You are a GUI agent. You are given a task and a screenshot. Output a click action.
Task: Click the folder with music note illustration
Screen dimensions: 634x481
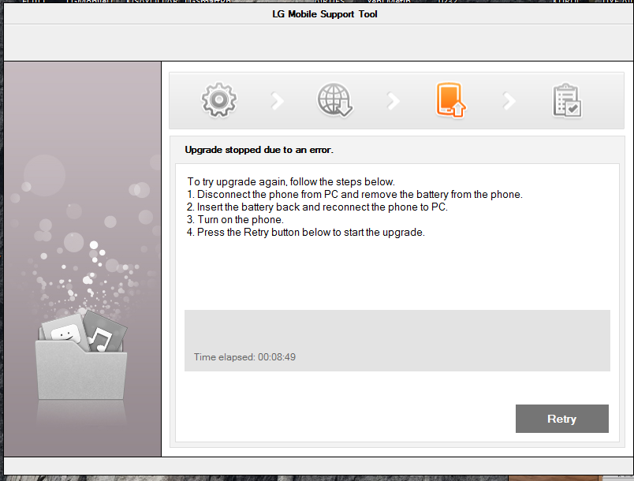click(82, 355)
